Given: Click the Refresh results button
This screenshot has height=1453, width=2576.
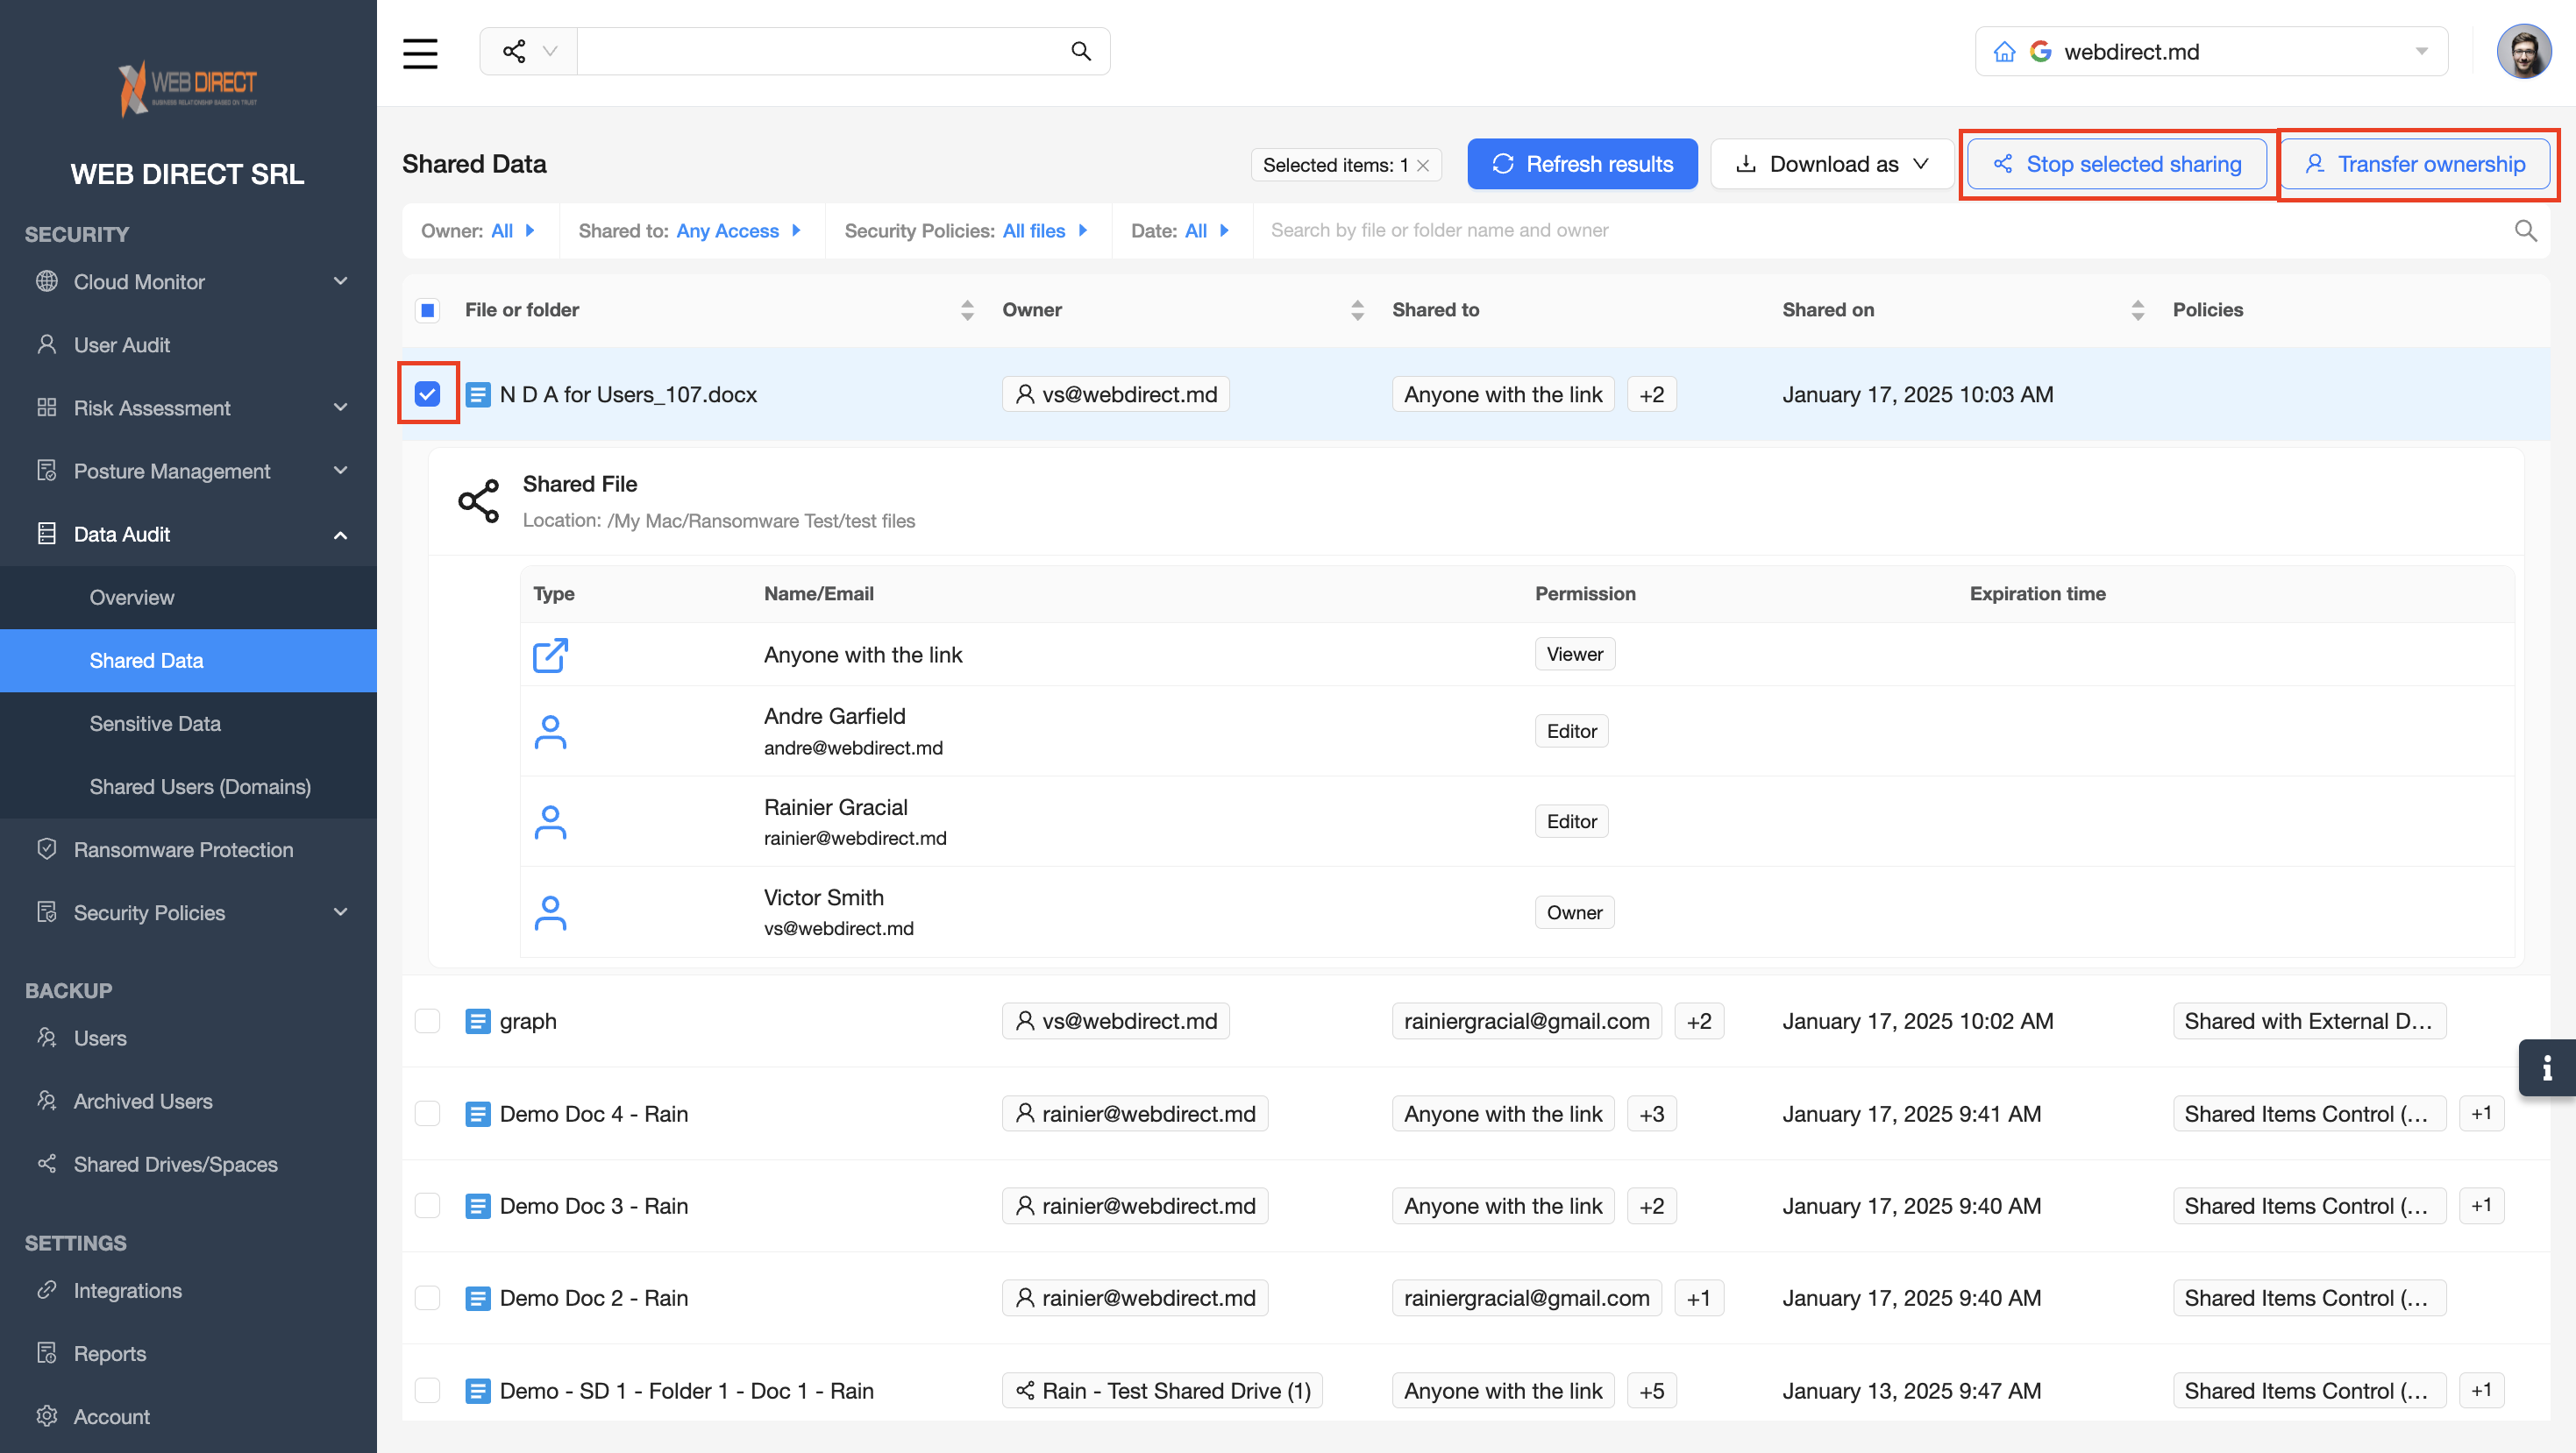Looking at the screenshot, I should click(1582, 164).
